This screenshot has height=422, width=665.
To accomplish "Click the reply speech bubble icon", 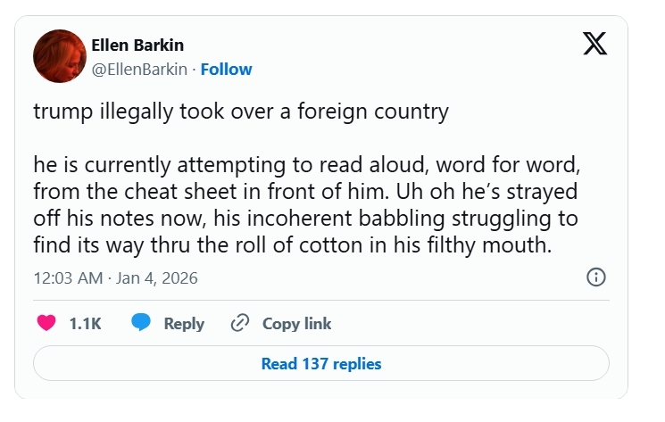I will pos(141,323).
